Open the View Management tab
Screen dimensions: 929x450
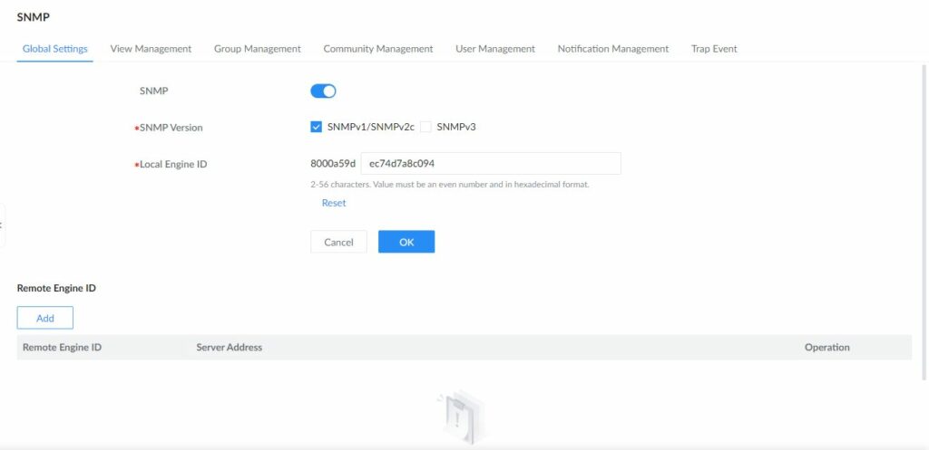[151, 49]
